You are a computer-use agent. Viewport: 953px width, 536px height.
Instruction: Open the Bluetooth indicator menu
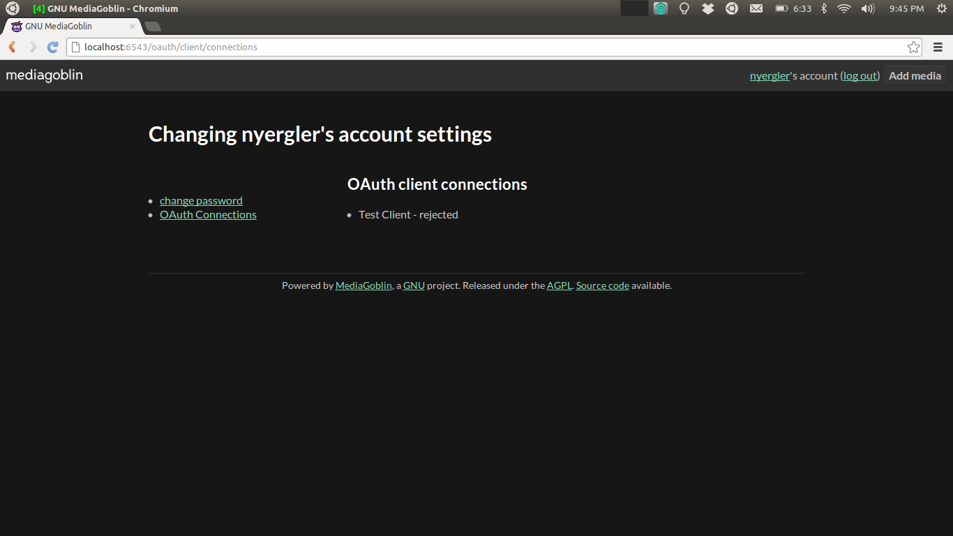(823, 9)
